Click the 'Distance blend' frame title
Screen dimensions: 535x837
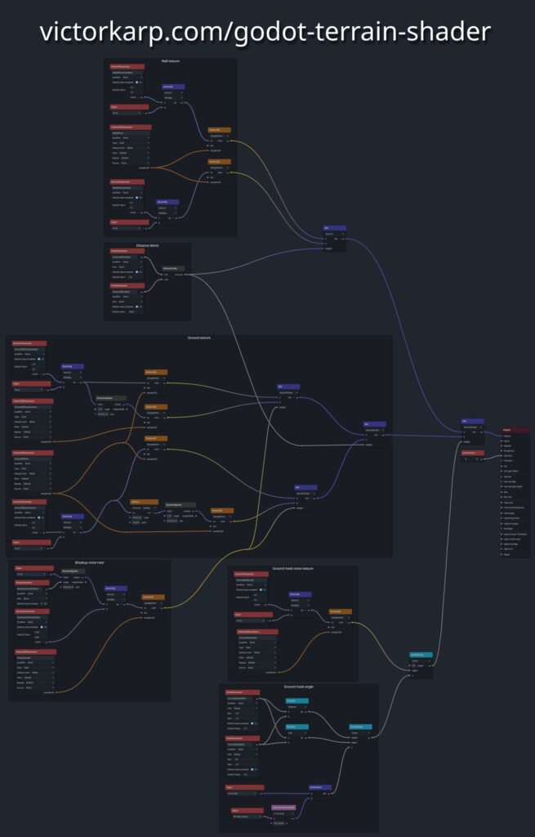tap(147, 245)
